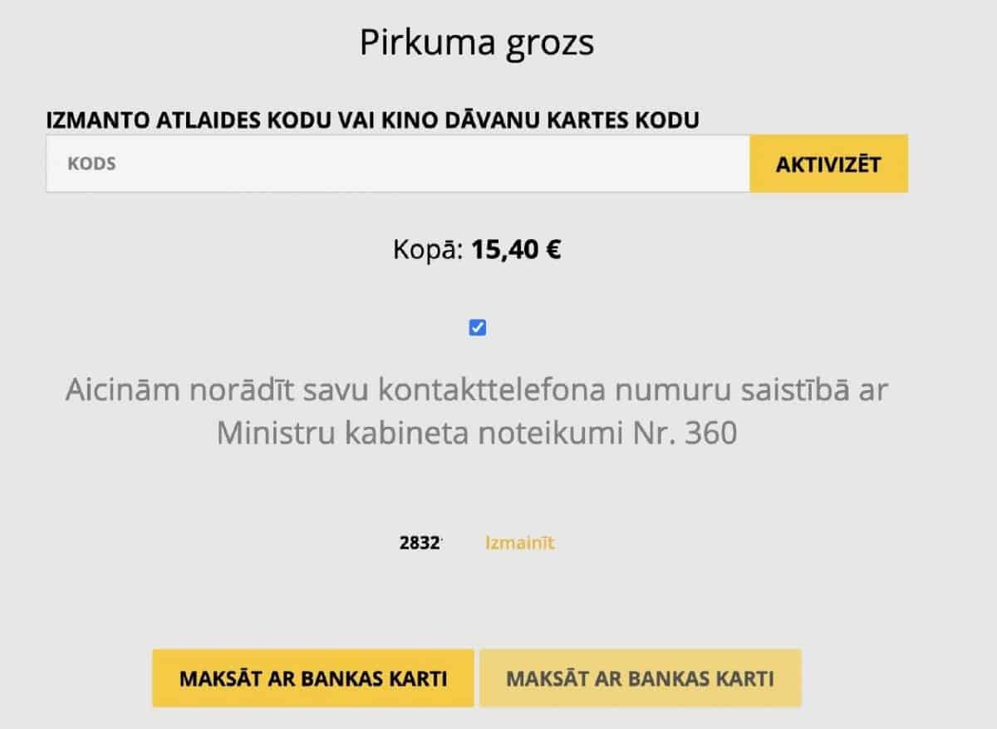Select the phone number starting with 2832
The image size is (997, 729).
pos(420,544)
